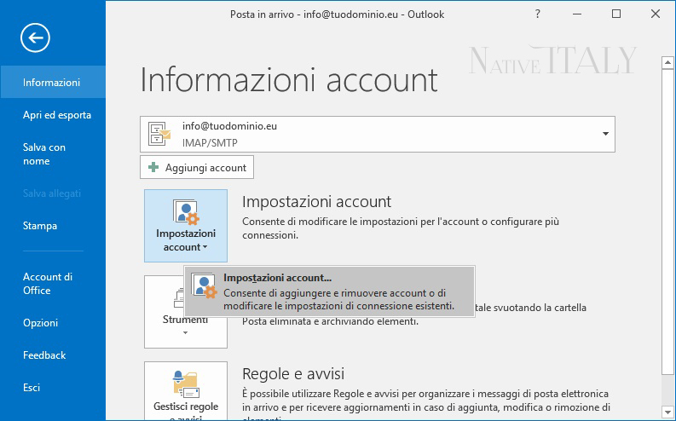Image resolution: width=676 pixels, height=421 pixels.
Task: Click the bell and folder rules icon
Action: click(x=186, y=384)
